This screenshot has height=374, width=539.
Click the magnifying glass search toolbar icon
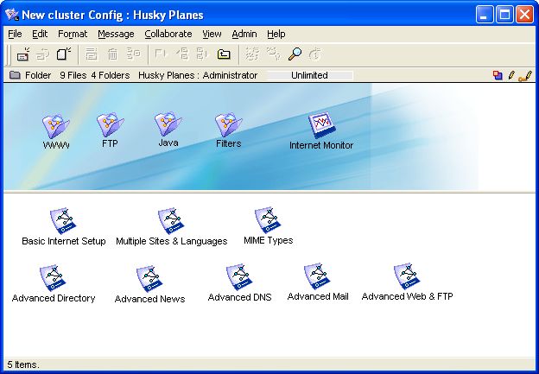[295, 54]
